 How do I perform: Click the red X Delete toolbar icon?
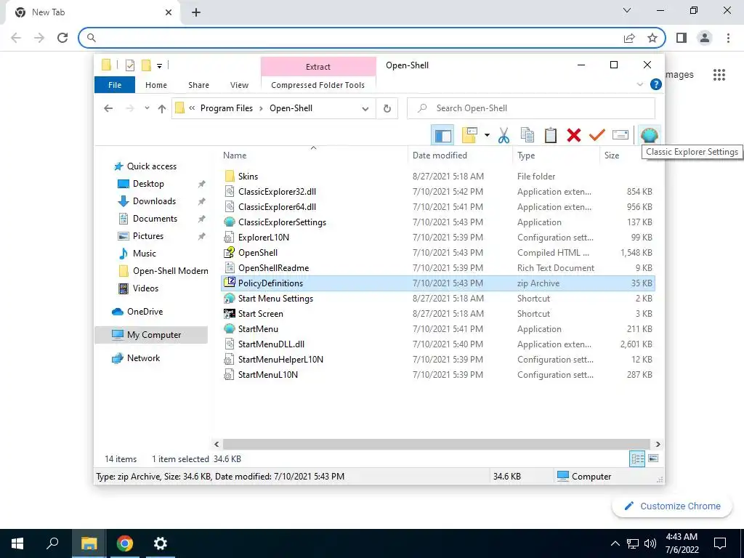tap(574, 135)
